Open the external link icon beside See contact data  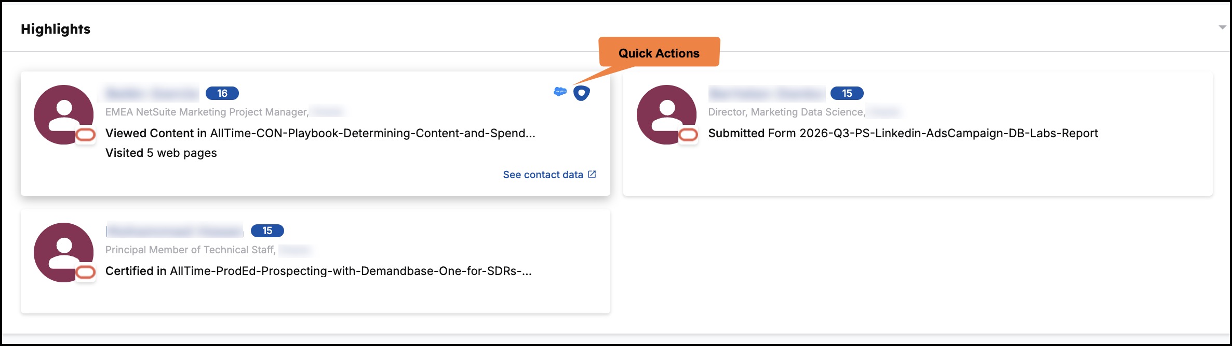592,175
